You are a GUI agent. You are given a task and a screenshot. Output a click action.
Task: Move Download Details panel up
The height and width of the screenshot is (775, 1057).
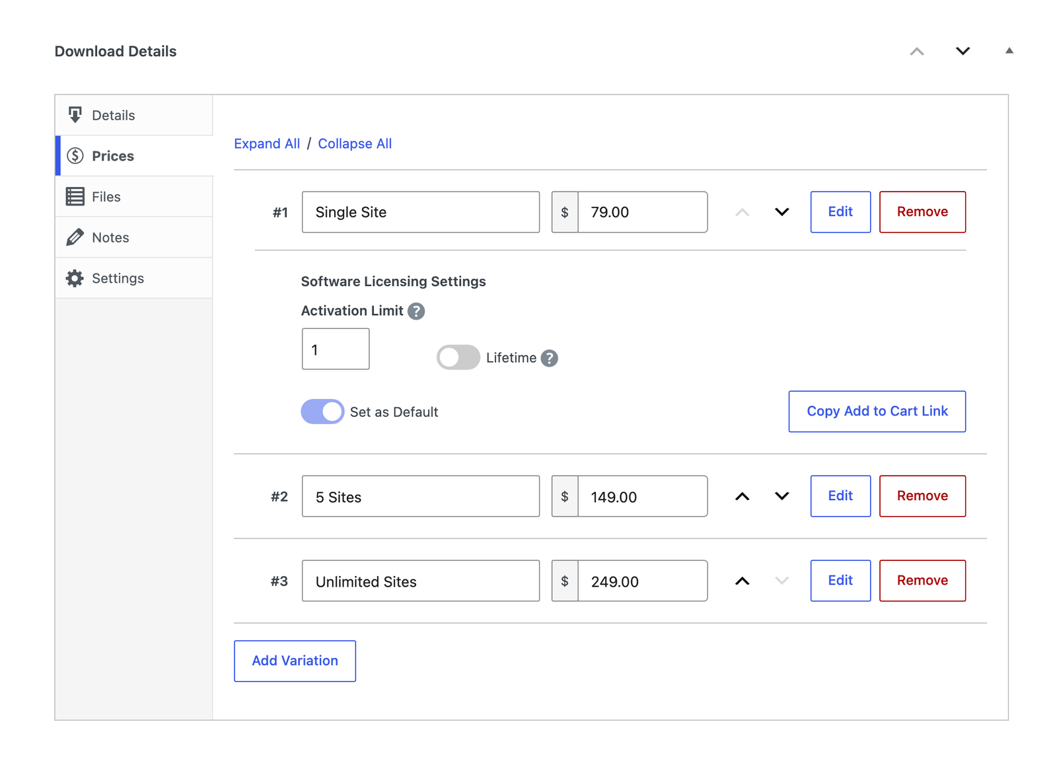click(917, 52)
